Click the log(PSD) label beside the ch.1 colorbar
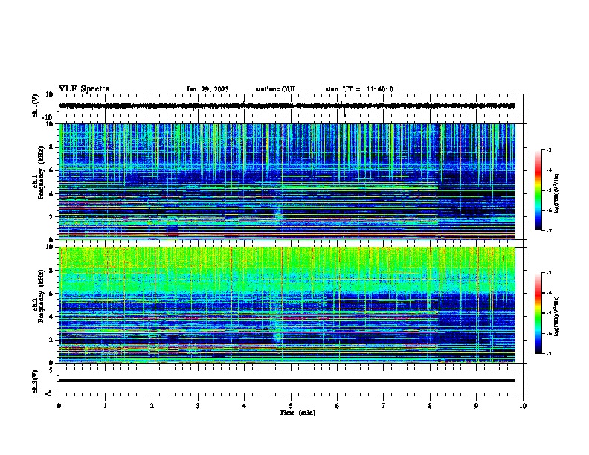589x455 pixels. pyautogui.click(x=556, y=194)
